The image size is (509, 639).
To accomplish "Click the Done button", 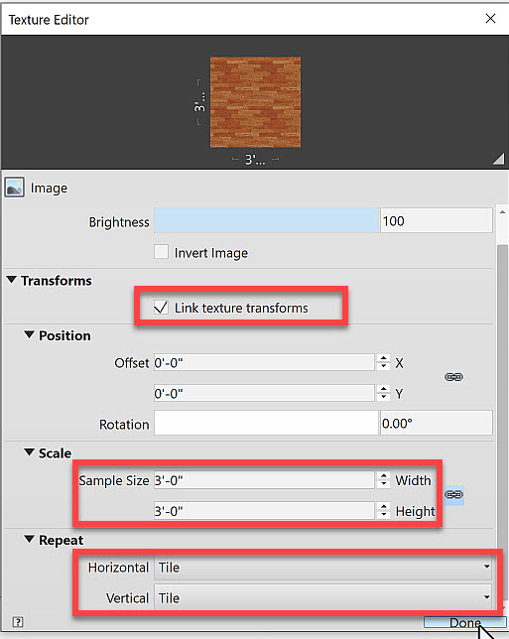I will click(x=465, y=622).
